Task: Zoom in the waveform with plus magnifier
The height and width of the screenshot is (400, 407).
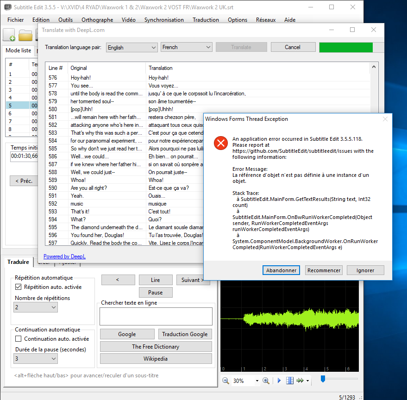Action: click(266, 381)
